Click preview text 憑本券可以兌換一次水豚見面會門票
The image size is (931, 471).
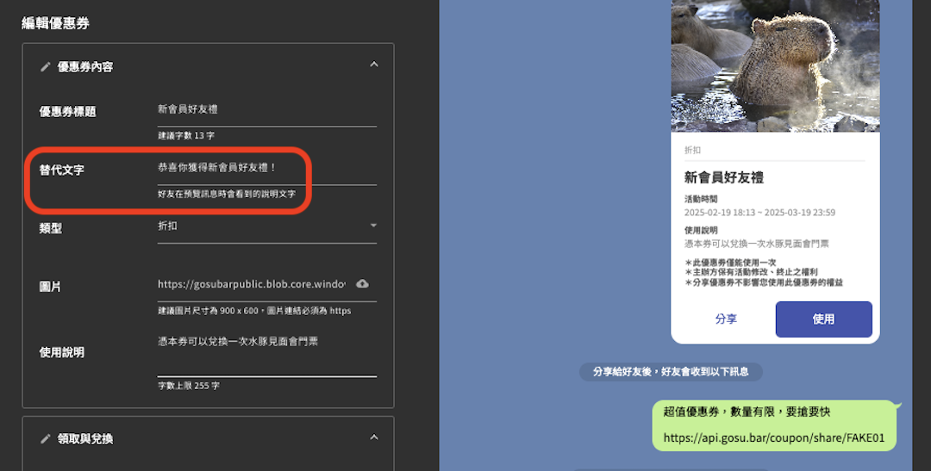(x=757, y=244)
